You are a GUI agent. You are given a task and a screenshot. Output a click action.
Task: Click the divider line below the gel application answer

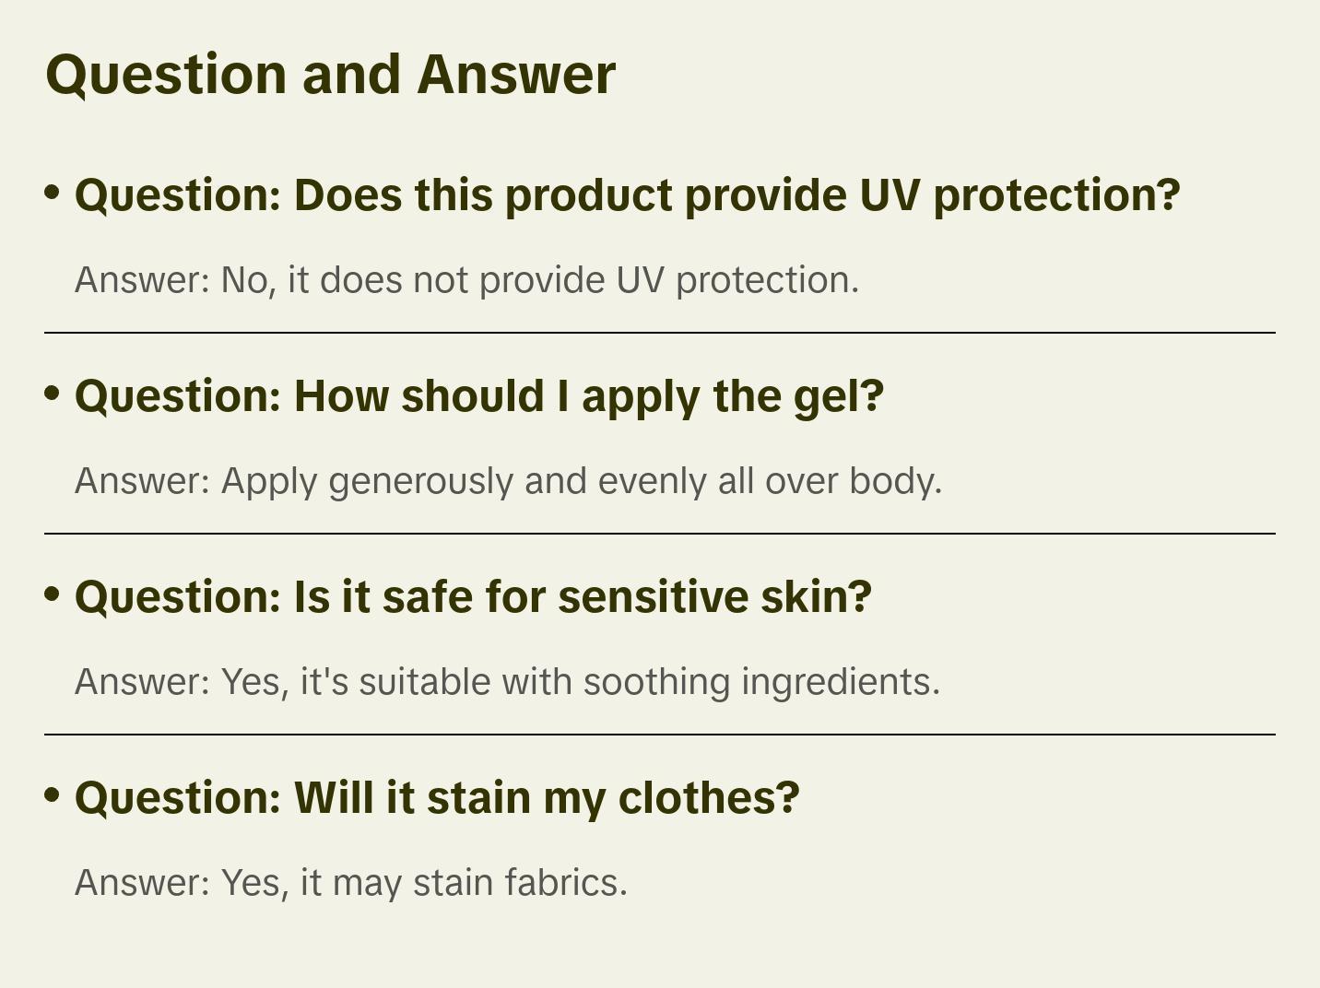click(x=660, y=534)
